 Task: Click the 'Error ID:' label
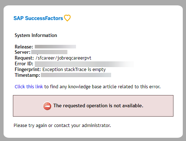click(24, 64)
